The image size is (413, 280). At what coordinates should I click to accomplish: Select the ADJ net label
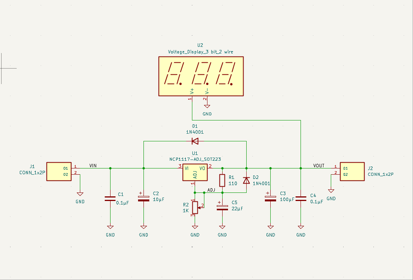(x=211, y=190)
